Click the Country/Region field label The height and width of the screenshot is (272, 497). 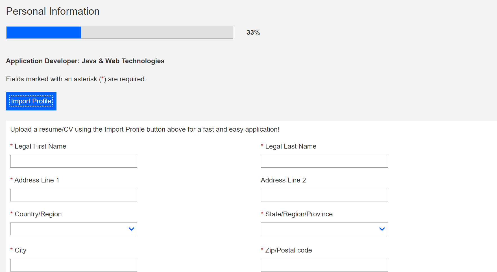click(x=38, y=214)
